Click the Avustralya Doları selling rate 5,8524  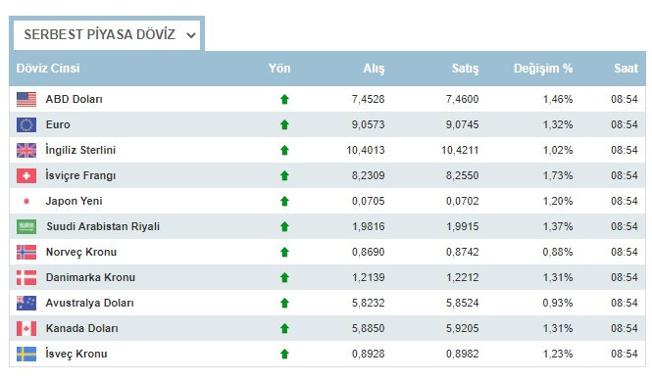(x=463, y=303)
